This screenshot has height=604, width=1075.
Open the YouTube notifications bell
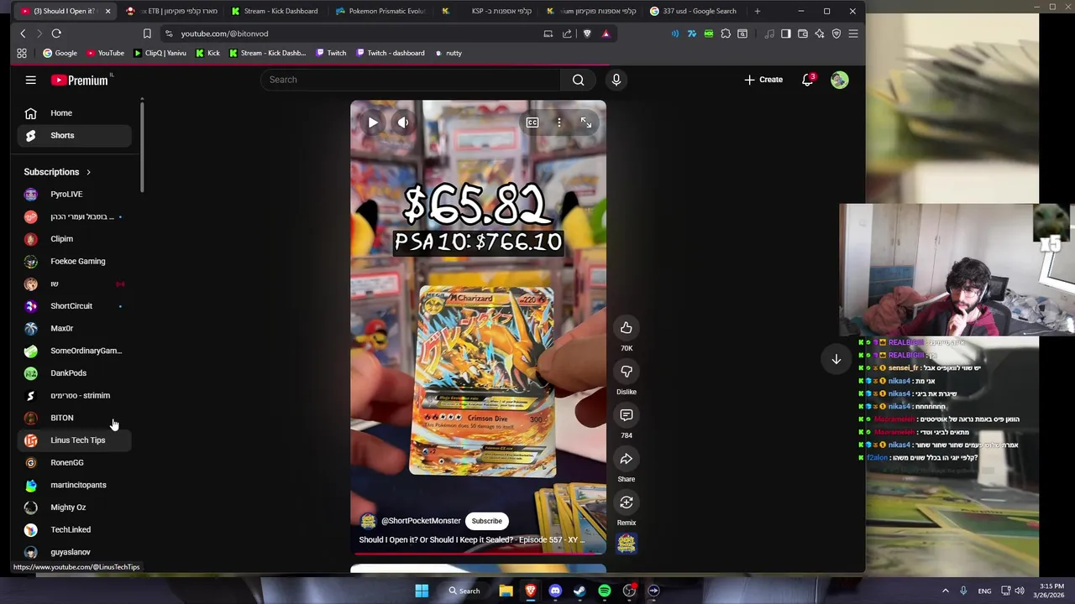[807, 80]
